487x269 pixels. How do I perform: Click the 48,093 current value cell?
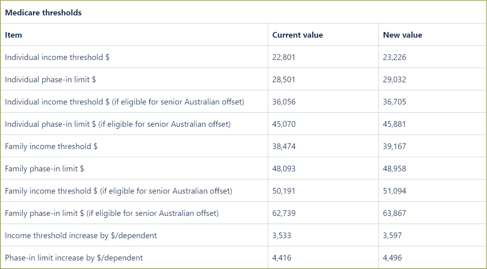(284, 169)
